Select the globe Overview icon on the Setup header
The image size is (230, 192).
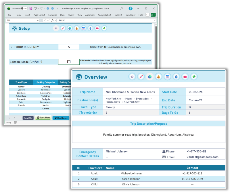click(70, 28)
